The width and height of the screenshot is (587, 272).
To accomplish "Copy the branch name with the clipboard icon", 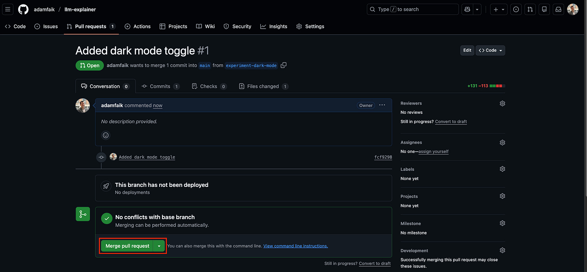I will pos(283,65).
